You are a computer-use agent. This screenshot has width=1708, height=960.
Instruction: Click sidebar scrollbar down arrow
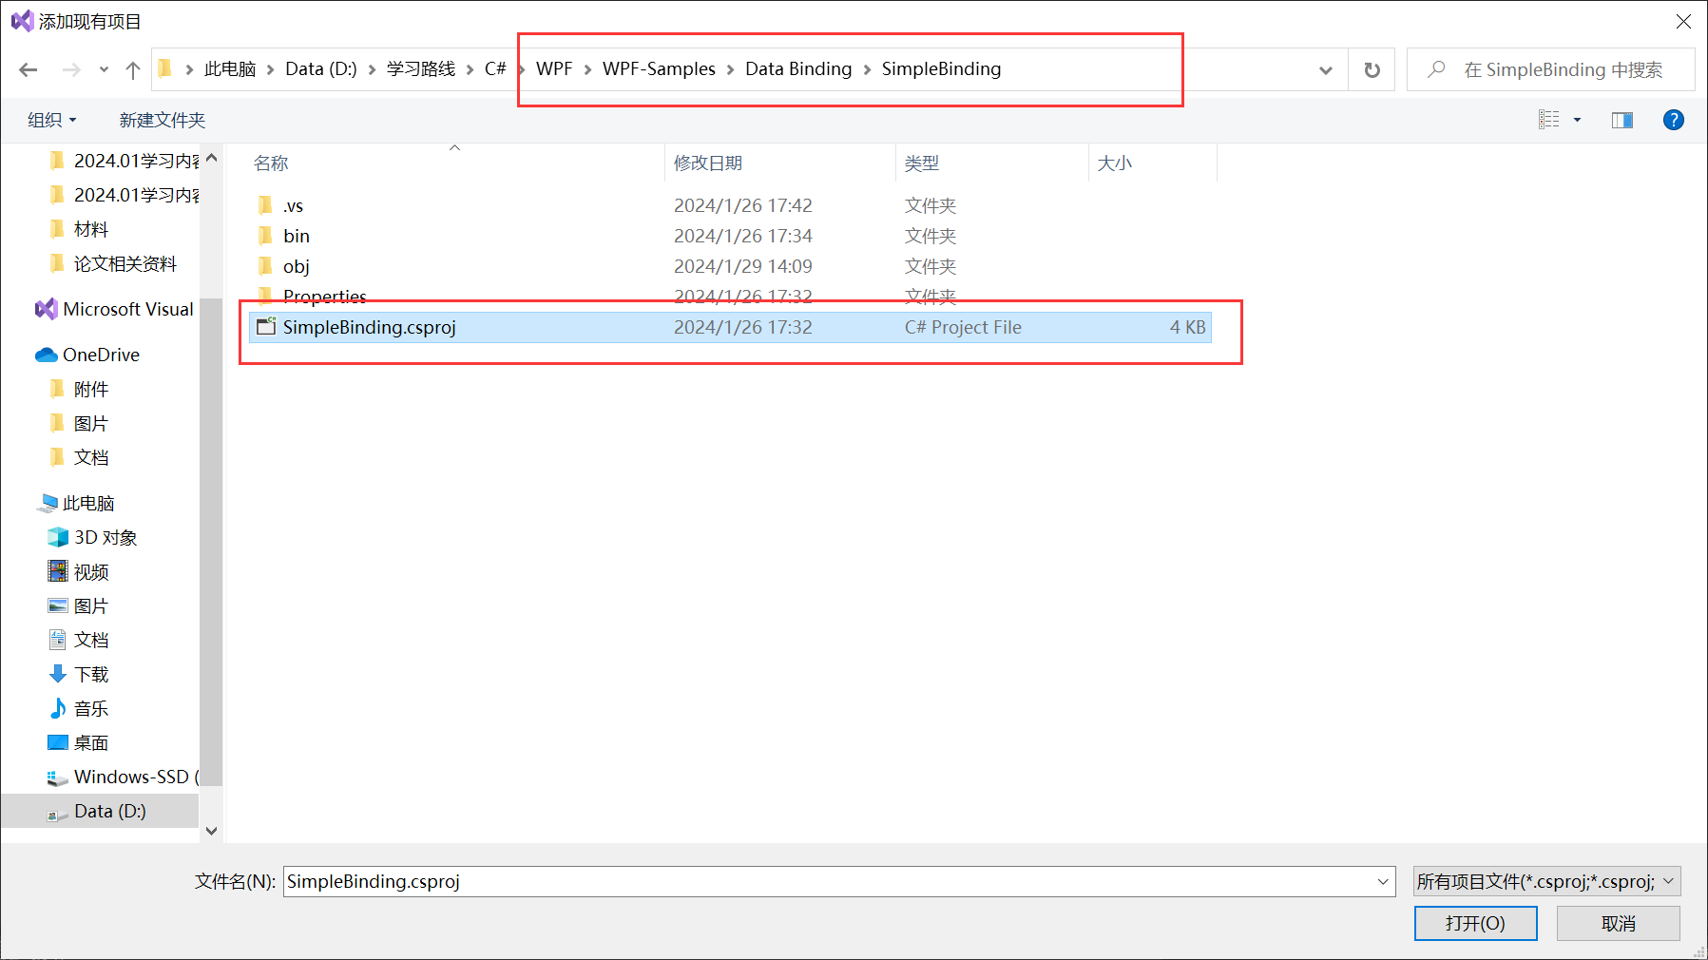click(211, 831)
